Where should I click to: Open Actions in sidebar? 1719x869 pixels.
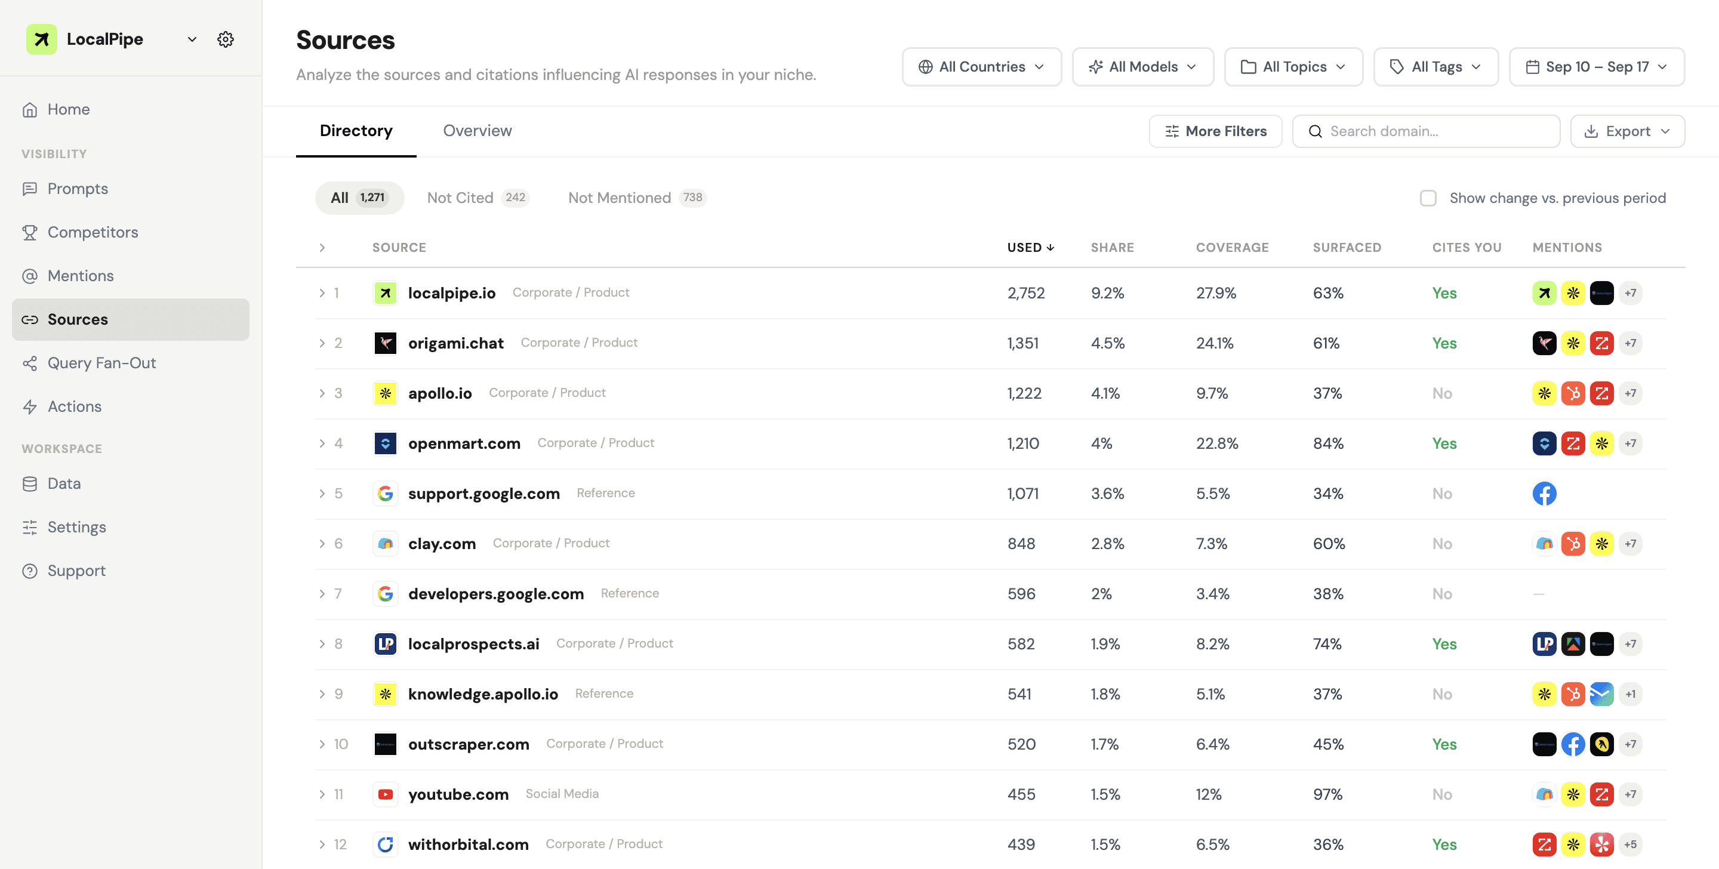coord(130,406)
